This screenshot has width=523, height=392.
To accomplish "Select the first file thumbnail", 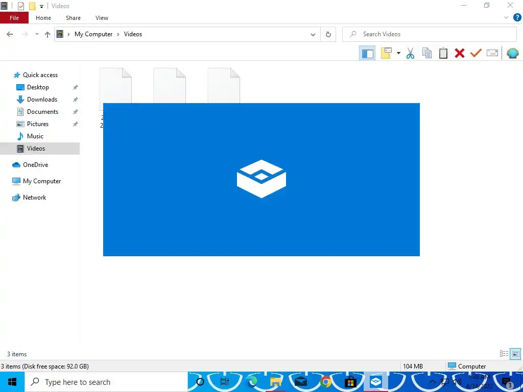I will point(115,85).
